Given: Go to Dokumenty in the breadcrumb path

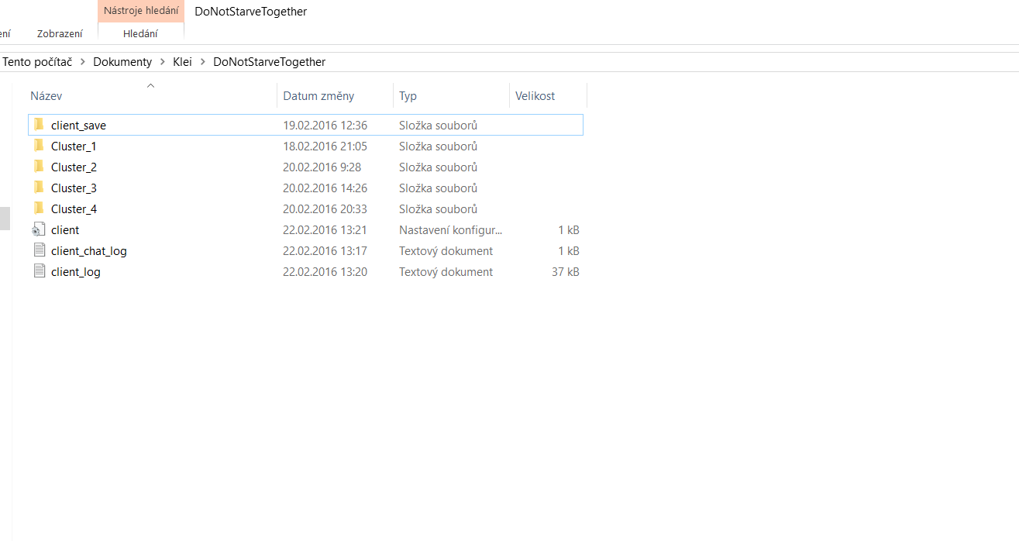Looking at the screenshot, I should (x=122, y=62).
